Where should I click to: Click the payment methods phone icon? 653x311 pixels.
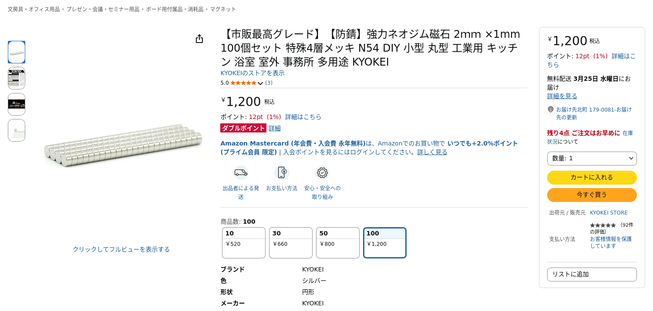282,172
